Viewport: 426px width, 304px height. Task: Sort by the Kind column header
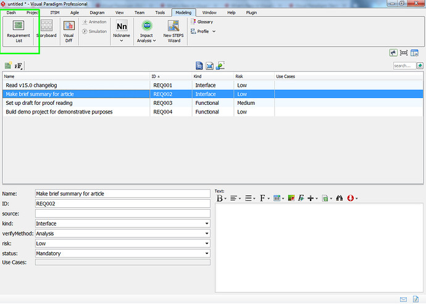[x=212, y=76]
